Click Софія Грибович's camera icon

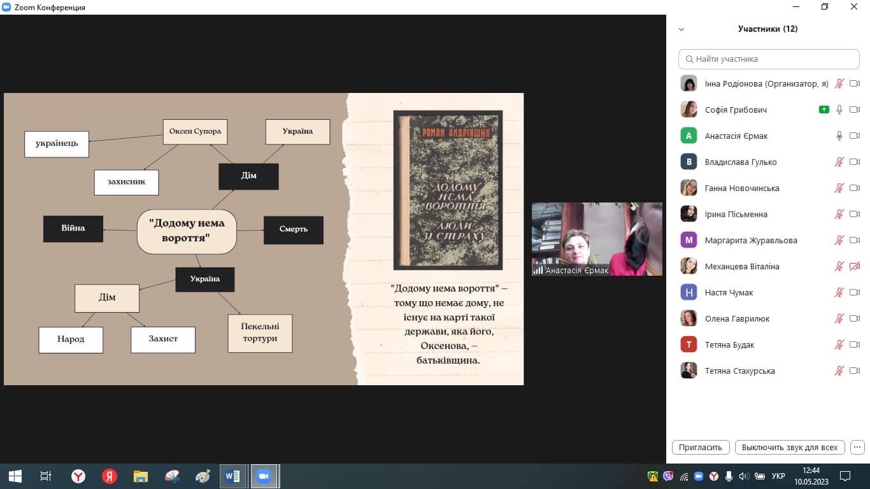[x=855, y=110]
